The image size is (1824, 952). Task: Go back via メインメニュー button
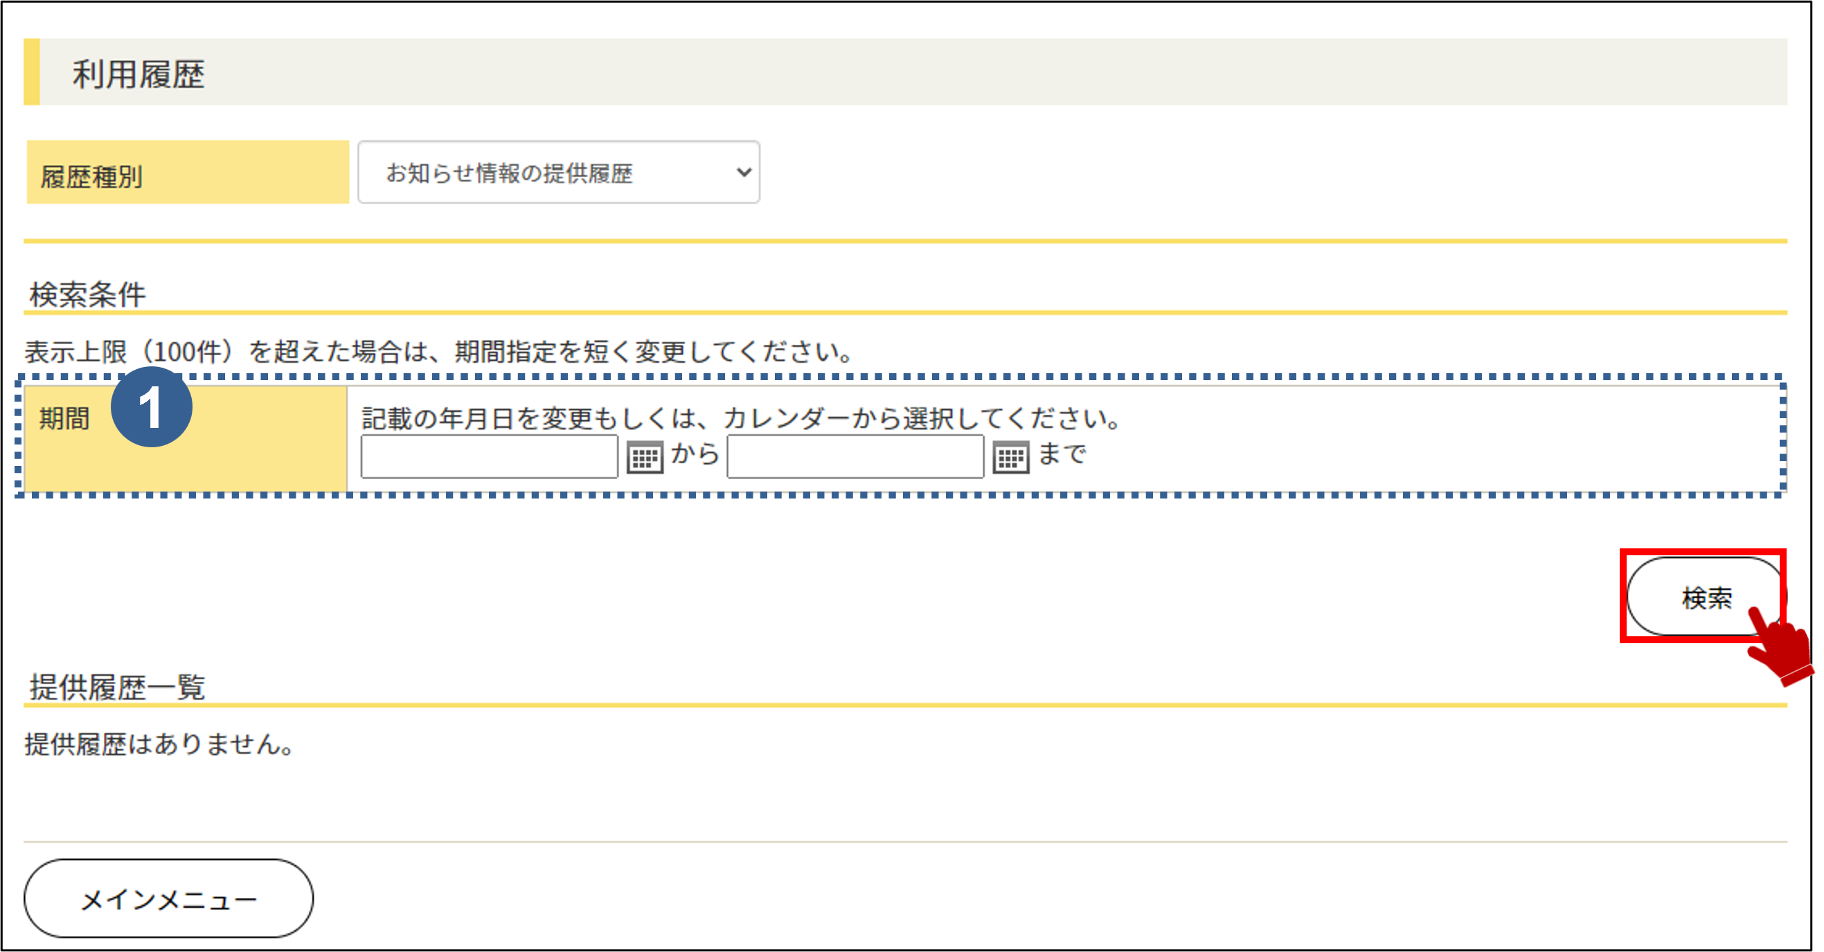click(168, 898)
